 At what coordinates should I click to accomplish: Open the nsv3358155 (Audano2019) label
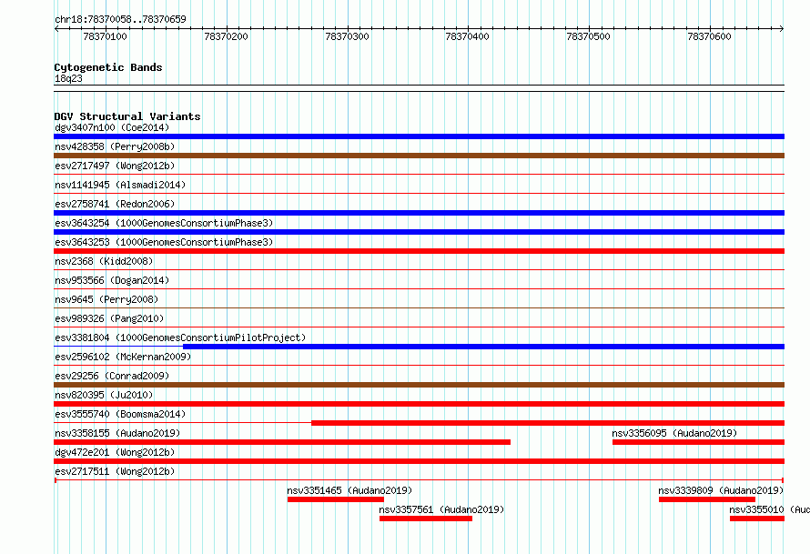(117, 433)
